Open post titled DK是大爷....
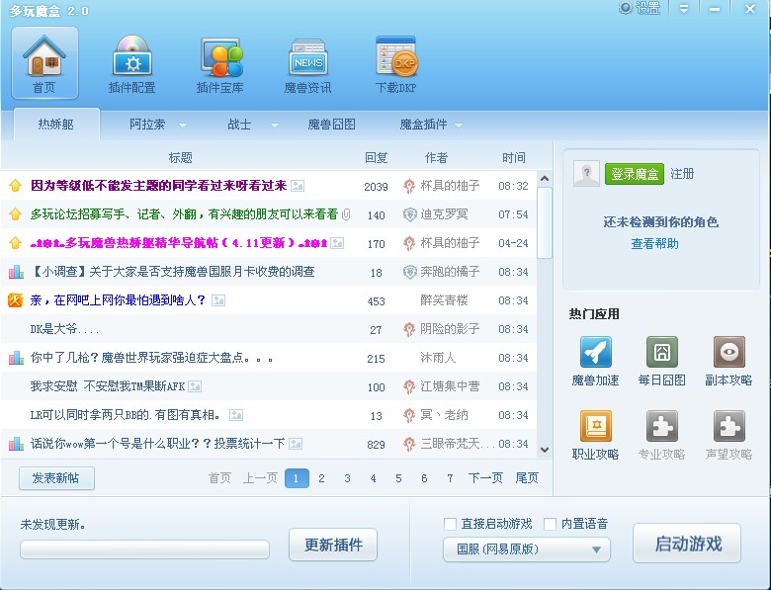Image resolution: width=771 pixels, height=590 pixels. [64, 329]
